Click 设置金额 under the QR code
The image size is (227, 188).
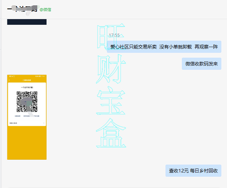tap(17, 116)
